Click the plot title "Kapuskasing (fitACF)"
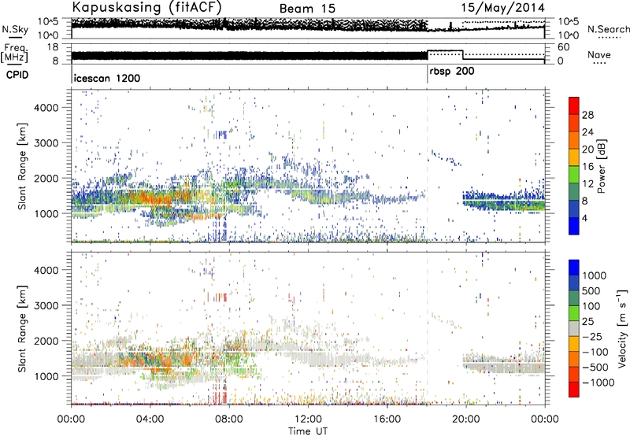 [x=146, y=7]
